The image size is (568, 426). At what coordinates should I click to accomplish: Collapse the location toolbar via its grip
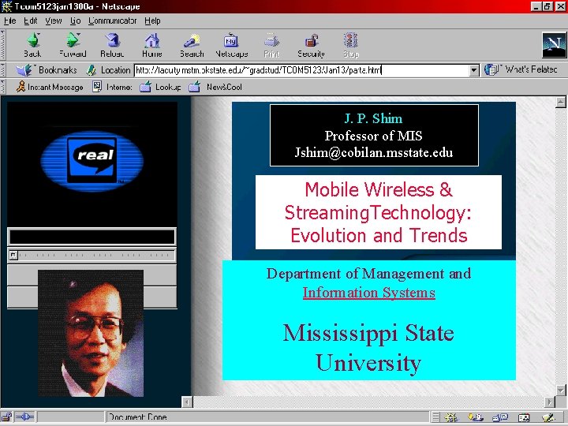(3, 70)
